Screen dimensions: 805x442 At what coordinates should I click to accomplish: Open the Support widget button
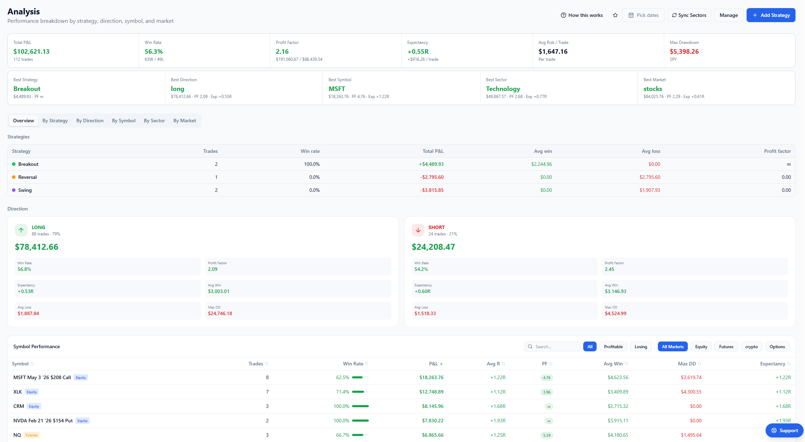coord(784,430)
